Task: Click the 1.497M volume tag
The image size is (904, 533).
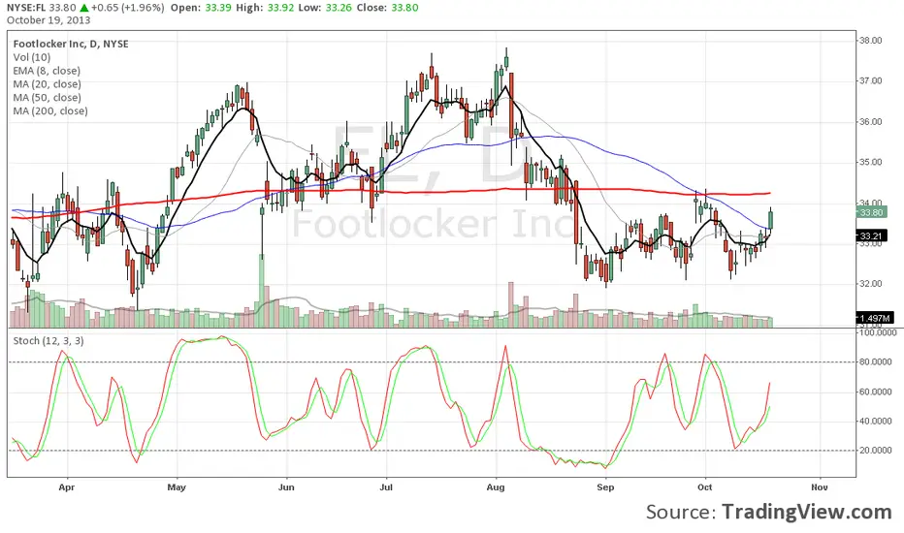Action: 875,318
